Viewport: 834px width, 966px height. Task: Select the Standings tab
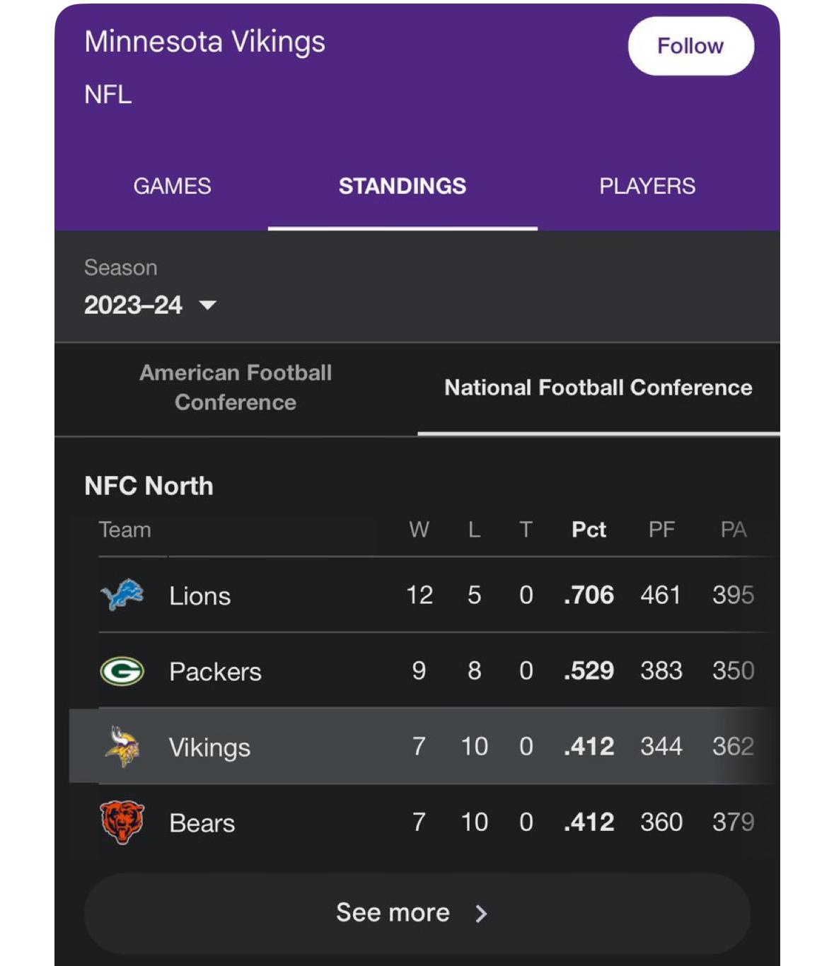point(402,186)
